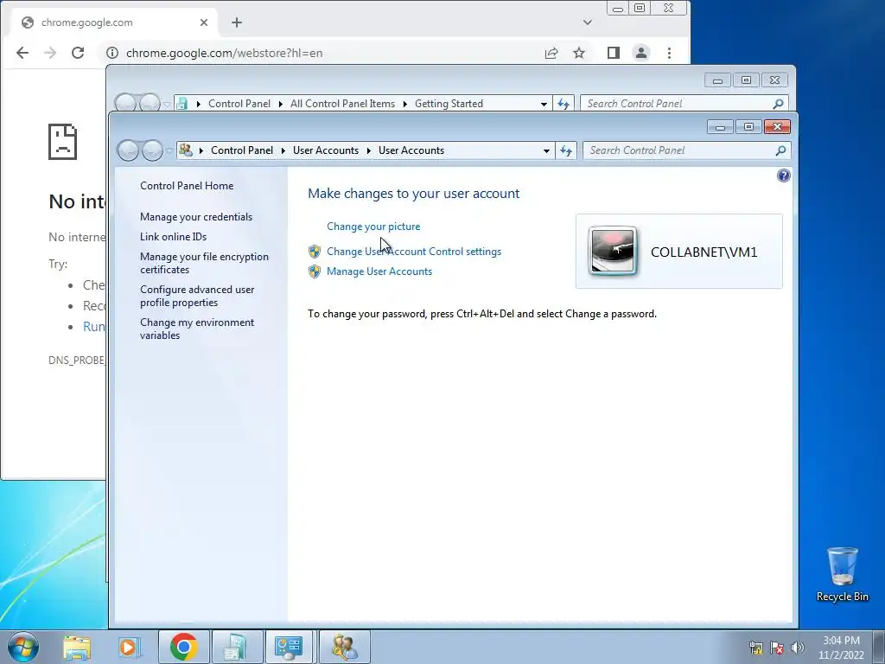Click search magnifier in User Accounts window
This screenshot has height=664, width=885.
click(x=780, y=150)
